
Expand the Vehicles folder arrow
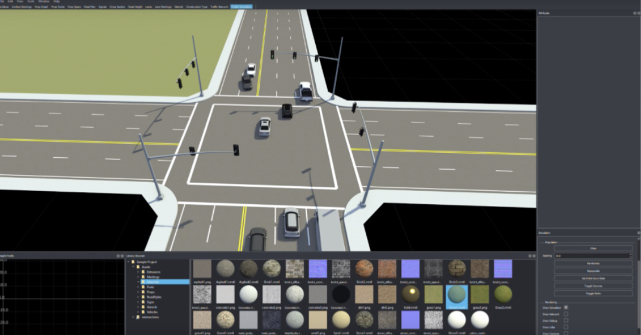point(138,312)
